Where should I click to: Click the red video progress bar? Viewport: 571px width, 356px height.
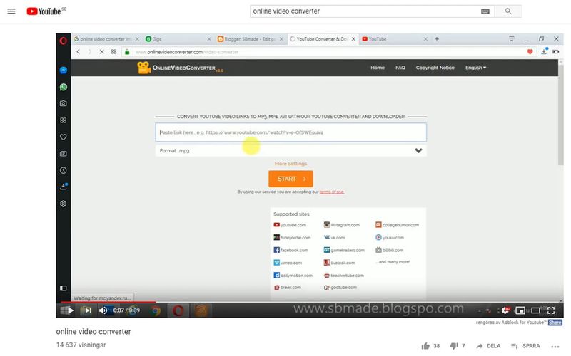(x=108, y=302)
